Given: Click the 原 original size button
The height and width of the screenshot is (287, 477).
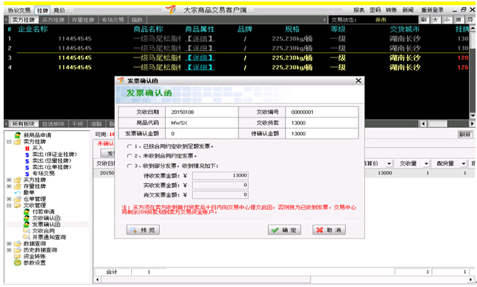Looking at the screenshot, I should (x=459, y=20).
